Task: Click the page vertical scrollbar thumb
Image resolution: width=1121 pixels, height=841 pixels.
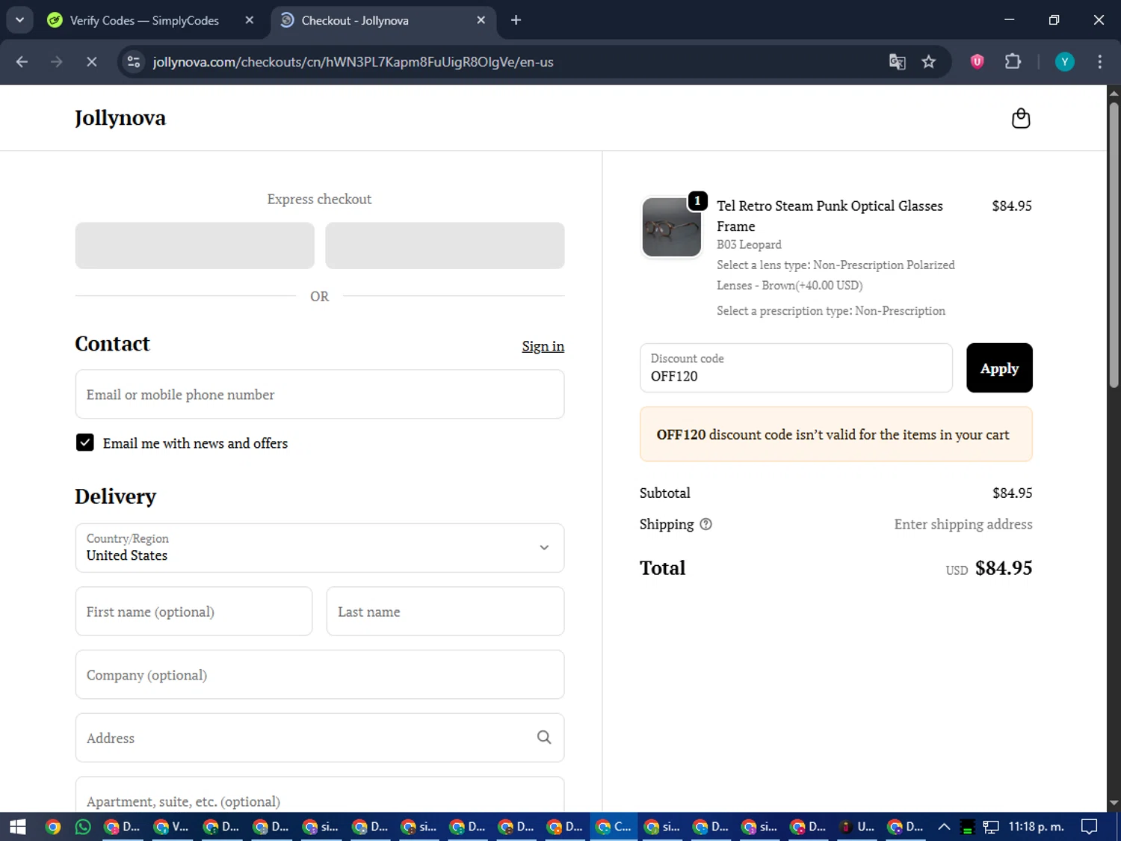Action: click(1114, 245)
